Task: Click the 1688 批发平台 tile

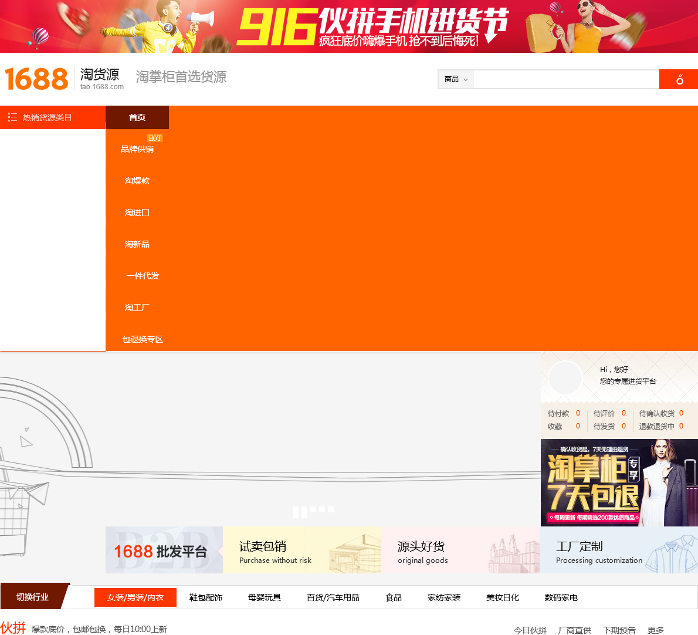Action: 164,550
